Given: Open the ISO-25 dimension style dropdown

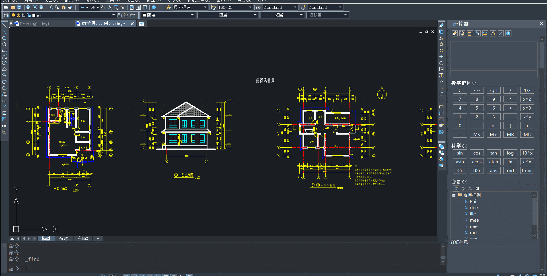Looking at the screenshot, I should [250, 7].
